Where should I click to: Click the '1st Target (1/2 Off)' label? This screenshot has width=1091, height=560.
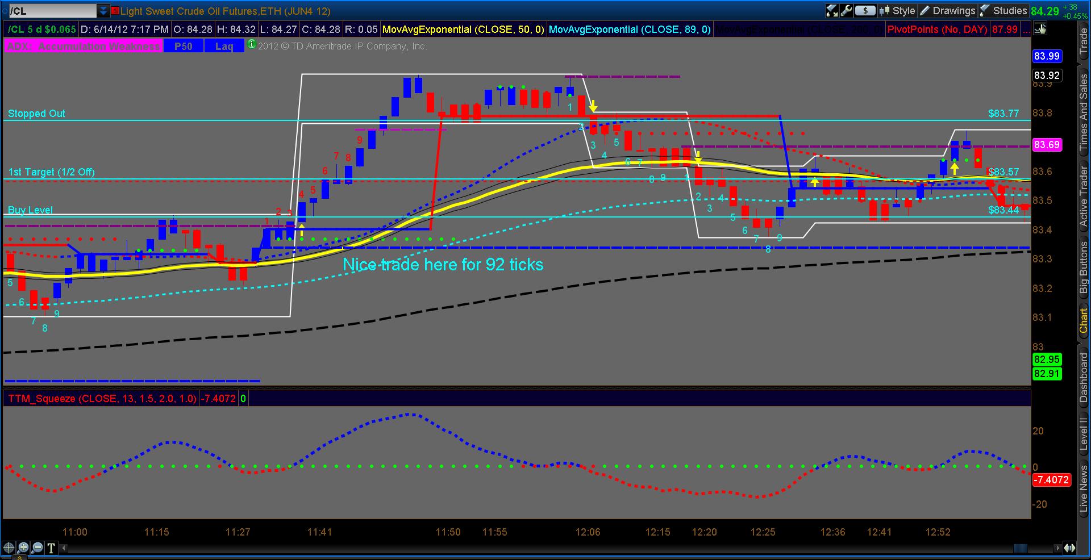coord(51,172)
